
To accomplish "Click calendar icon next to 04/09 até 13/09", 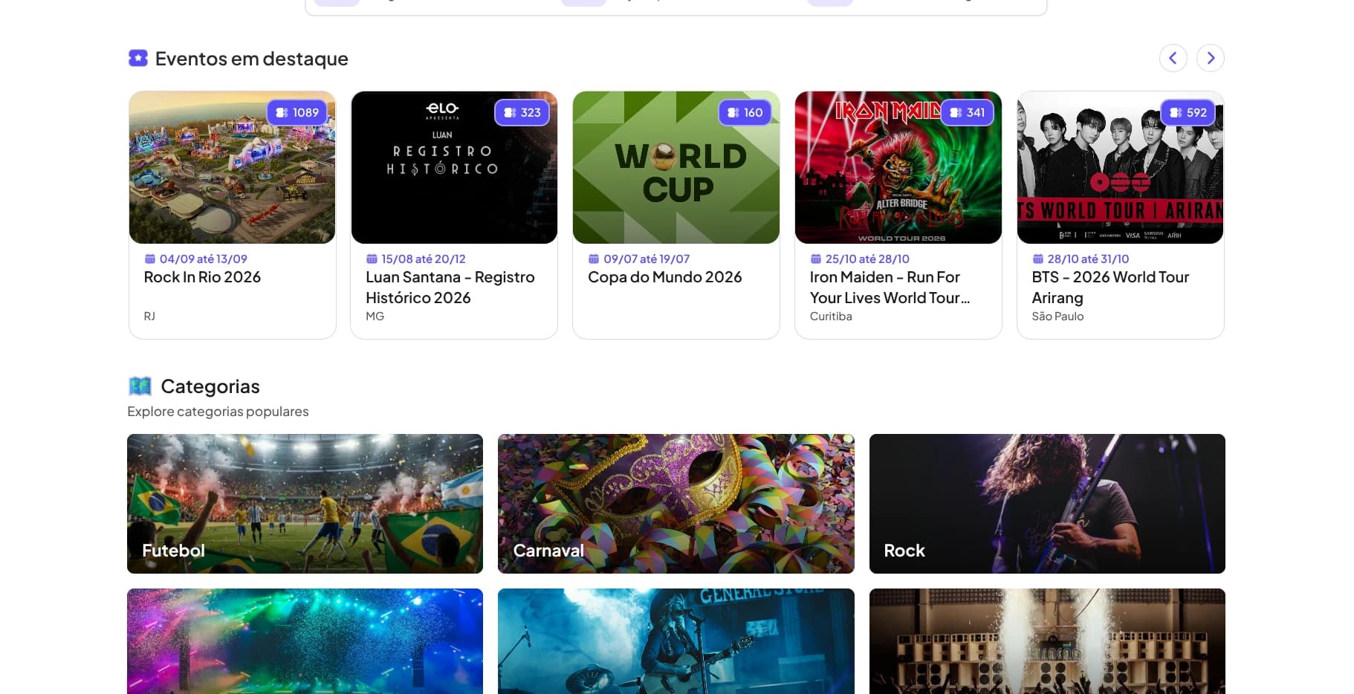I will click(x=149, y=259).
